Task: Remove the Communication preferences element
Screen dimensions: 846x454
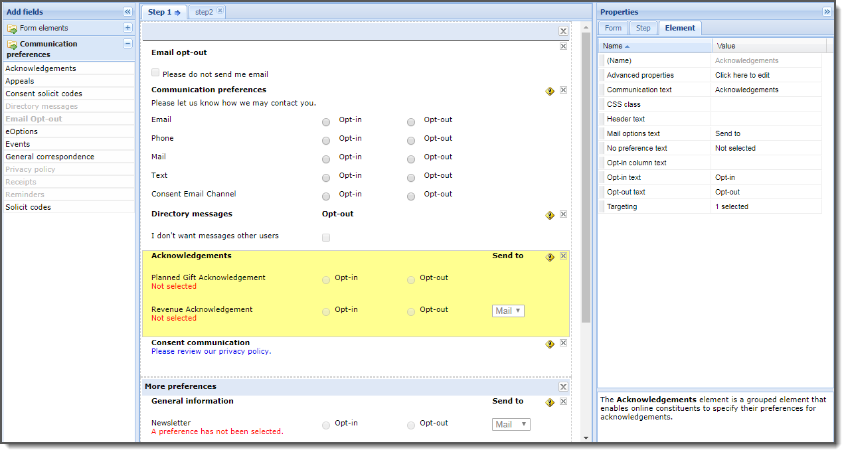Action: click(563, 90)
